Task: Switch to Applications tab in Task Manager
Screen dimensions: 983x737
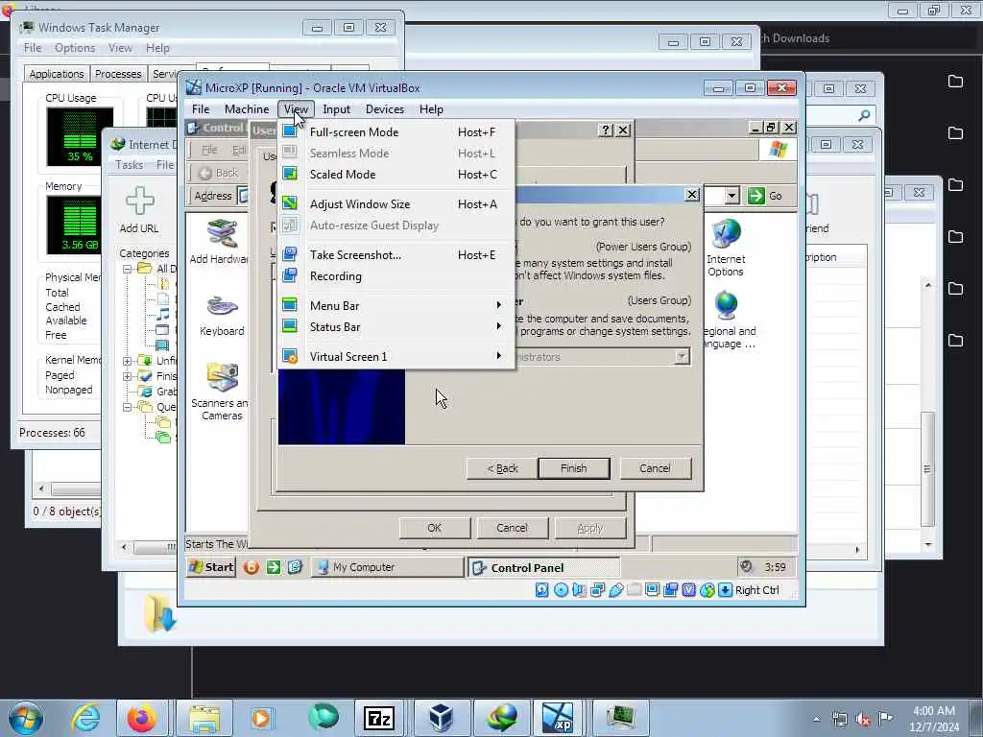Action: click(x=57, y=74)
